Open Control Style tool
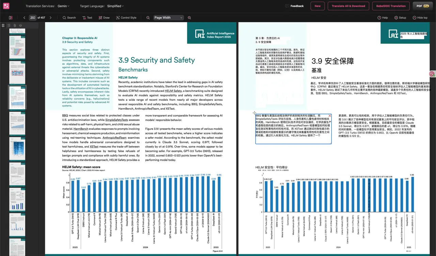This screenshot has height=256, width=436. coord(126,18)
